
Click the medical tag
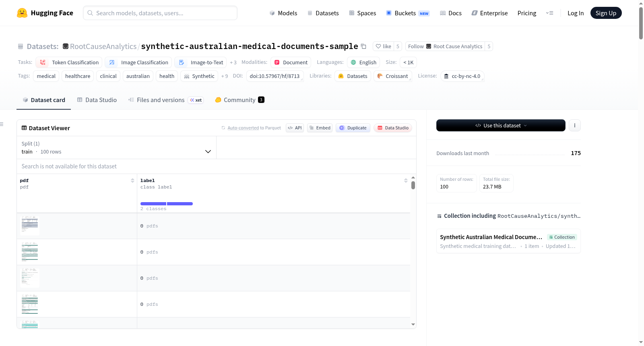tap(46, 76)
